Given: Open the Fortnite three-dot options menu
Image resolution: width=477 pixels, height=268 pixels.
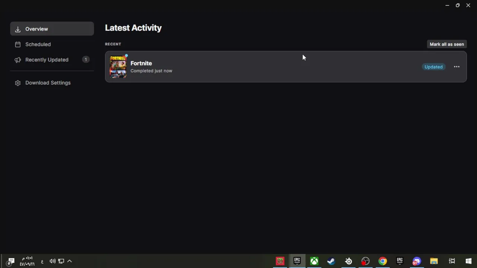Looking at the screenshot, I should click(x=457, y=67).
